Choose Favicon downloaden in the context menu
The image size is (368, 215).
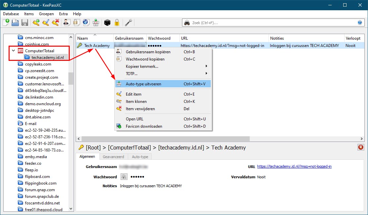[163, 126]
